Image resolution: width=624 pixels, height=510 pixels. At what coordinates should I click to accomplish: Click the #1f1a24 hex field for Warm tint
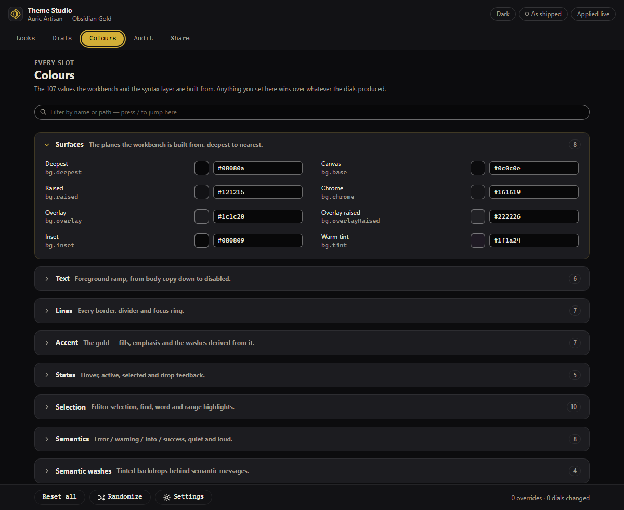(534, 240)
